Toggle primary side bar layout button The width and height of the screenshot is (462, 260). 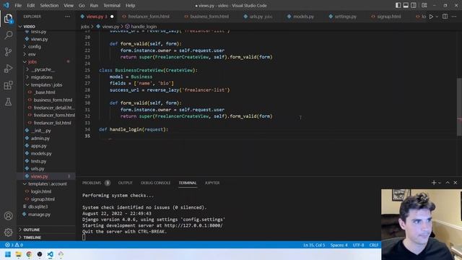(x=398, y=5)
